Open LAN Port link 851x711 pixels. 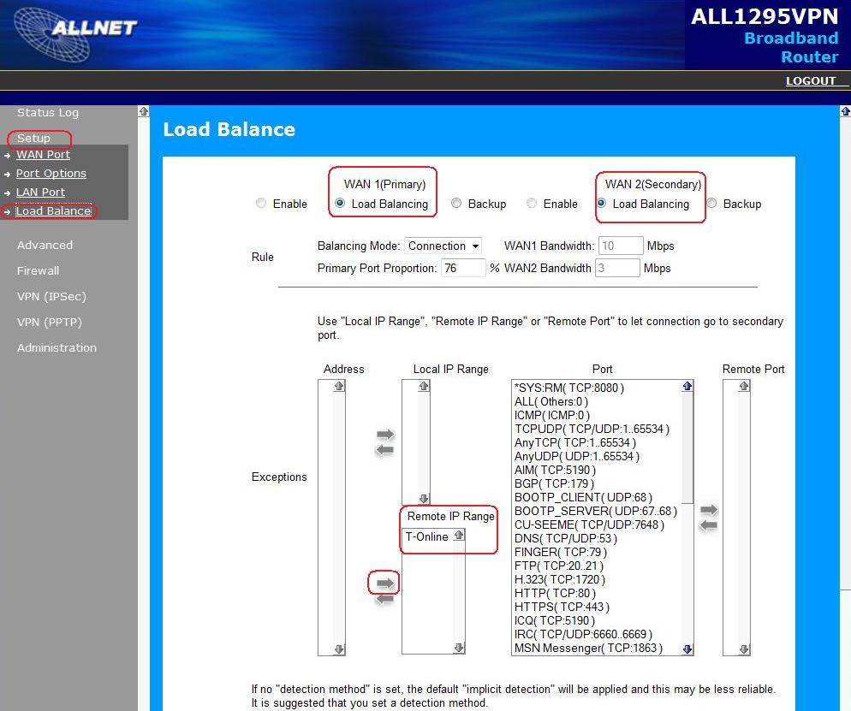point(41,192)
